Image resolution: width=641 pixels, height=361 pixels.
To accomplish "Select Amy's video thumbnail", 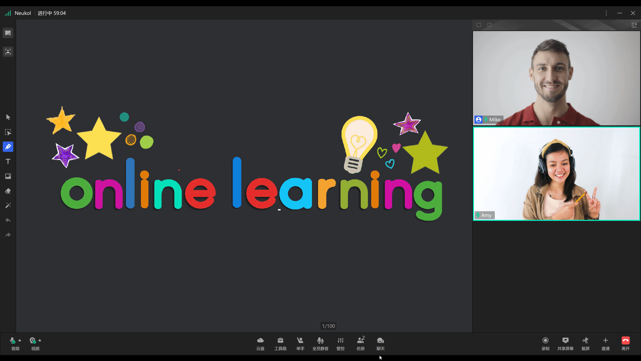I will click(x=556, y=174).
